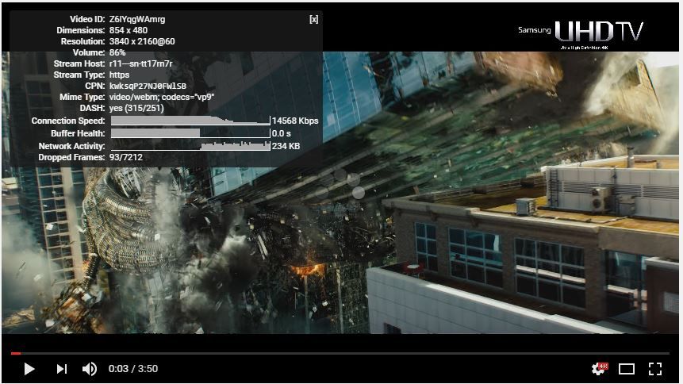Click the CPN value kwksqP27NJ0FWlSB
683x384 pixels.
pyautogui.click(x=148, y=86)
